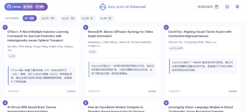The image size is (245, 112).
Task: Click the ConViTac Chinese summary box
Action: coord(203,66)
